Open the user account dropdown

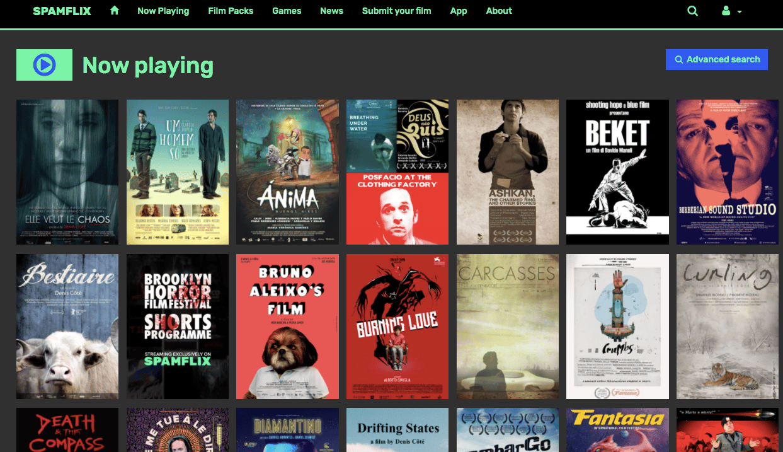tap(731, 11)
